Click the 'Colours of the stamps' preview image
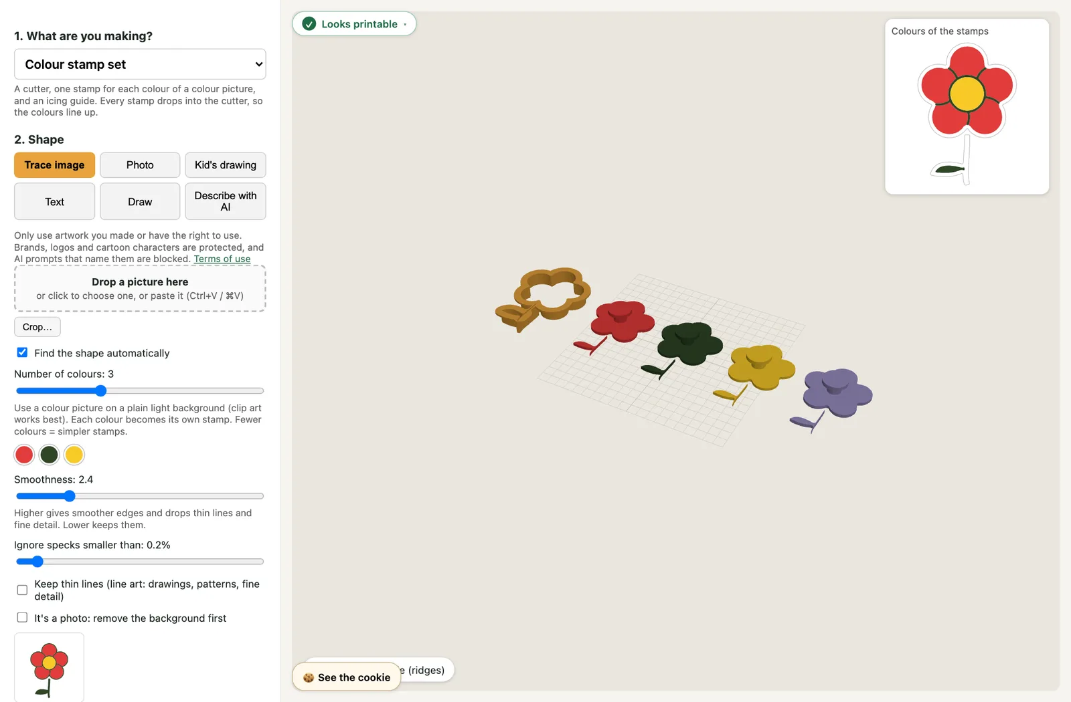The width and height of the screenshot is (1071, 702). click(x=967, y=114)
